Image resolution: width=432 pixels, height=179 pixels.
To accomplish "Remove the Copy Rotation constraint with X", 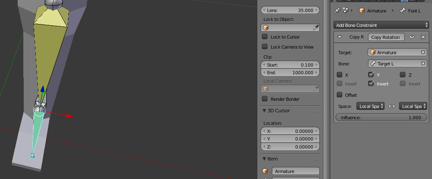I will pos(423,37).
